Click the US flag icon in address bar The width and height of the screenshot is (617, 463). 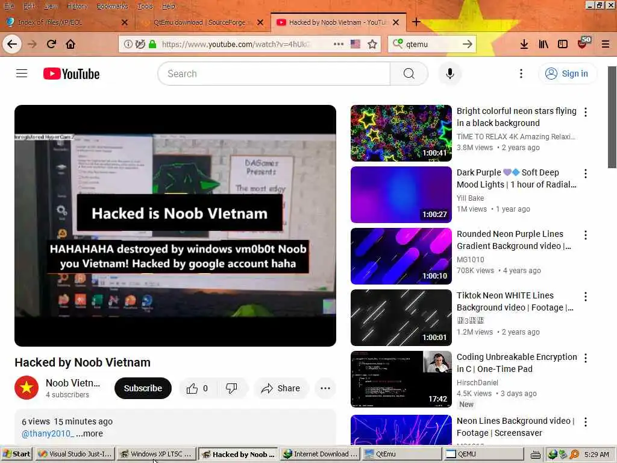355,44
